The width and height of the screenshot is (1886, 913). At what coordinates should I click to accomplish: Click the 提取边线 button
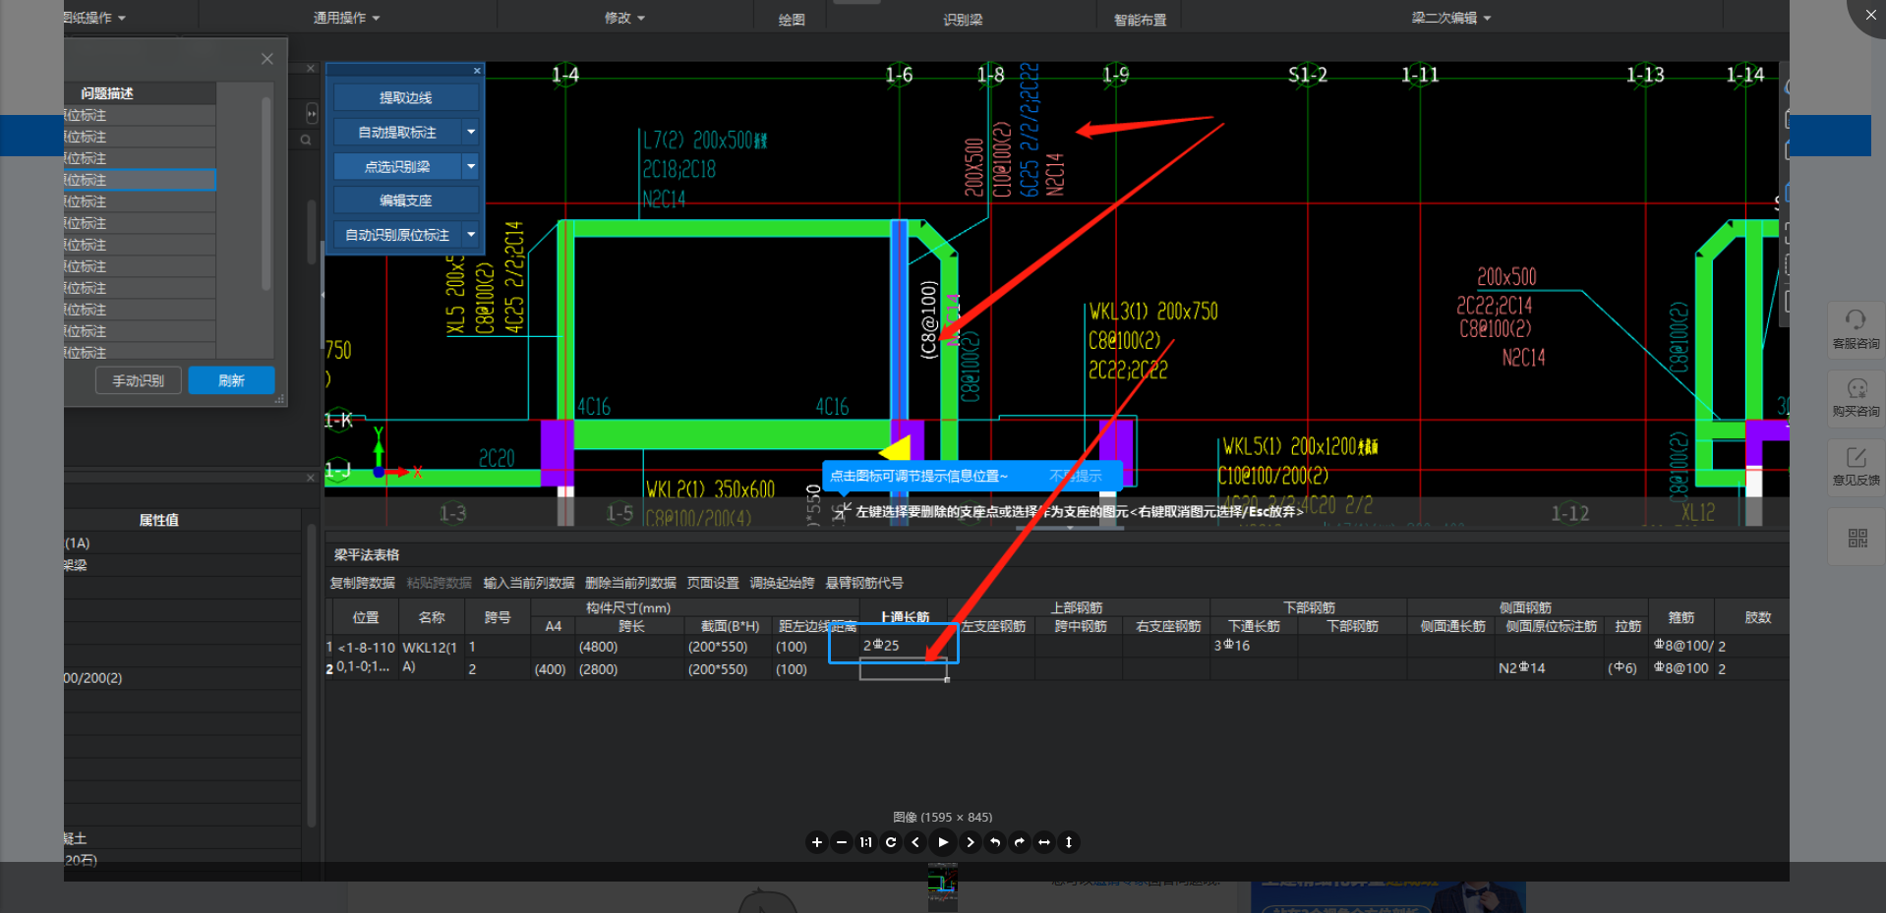click(x=405, y=97)
